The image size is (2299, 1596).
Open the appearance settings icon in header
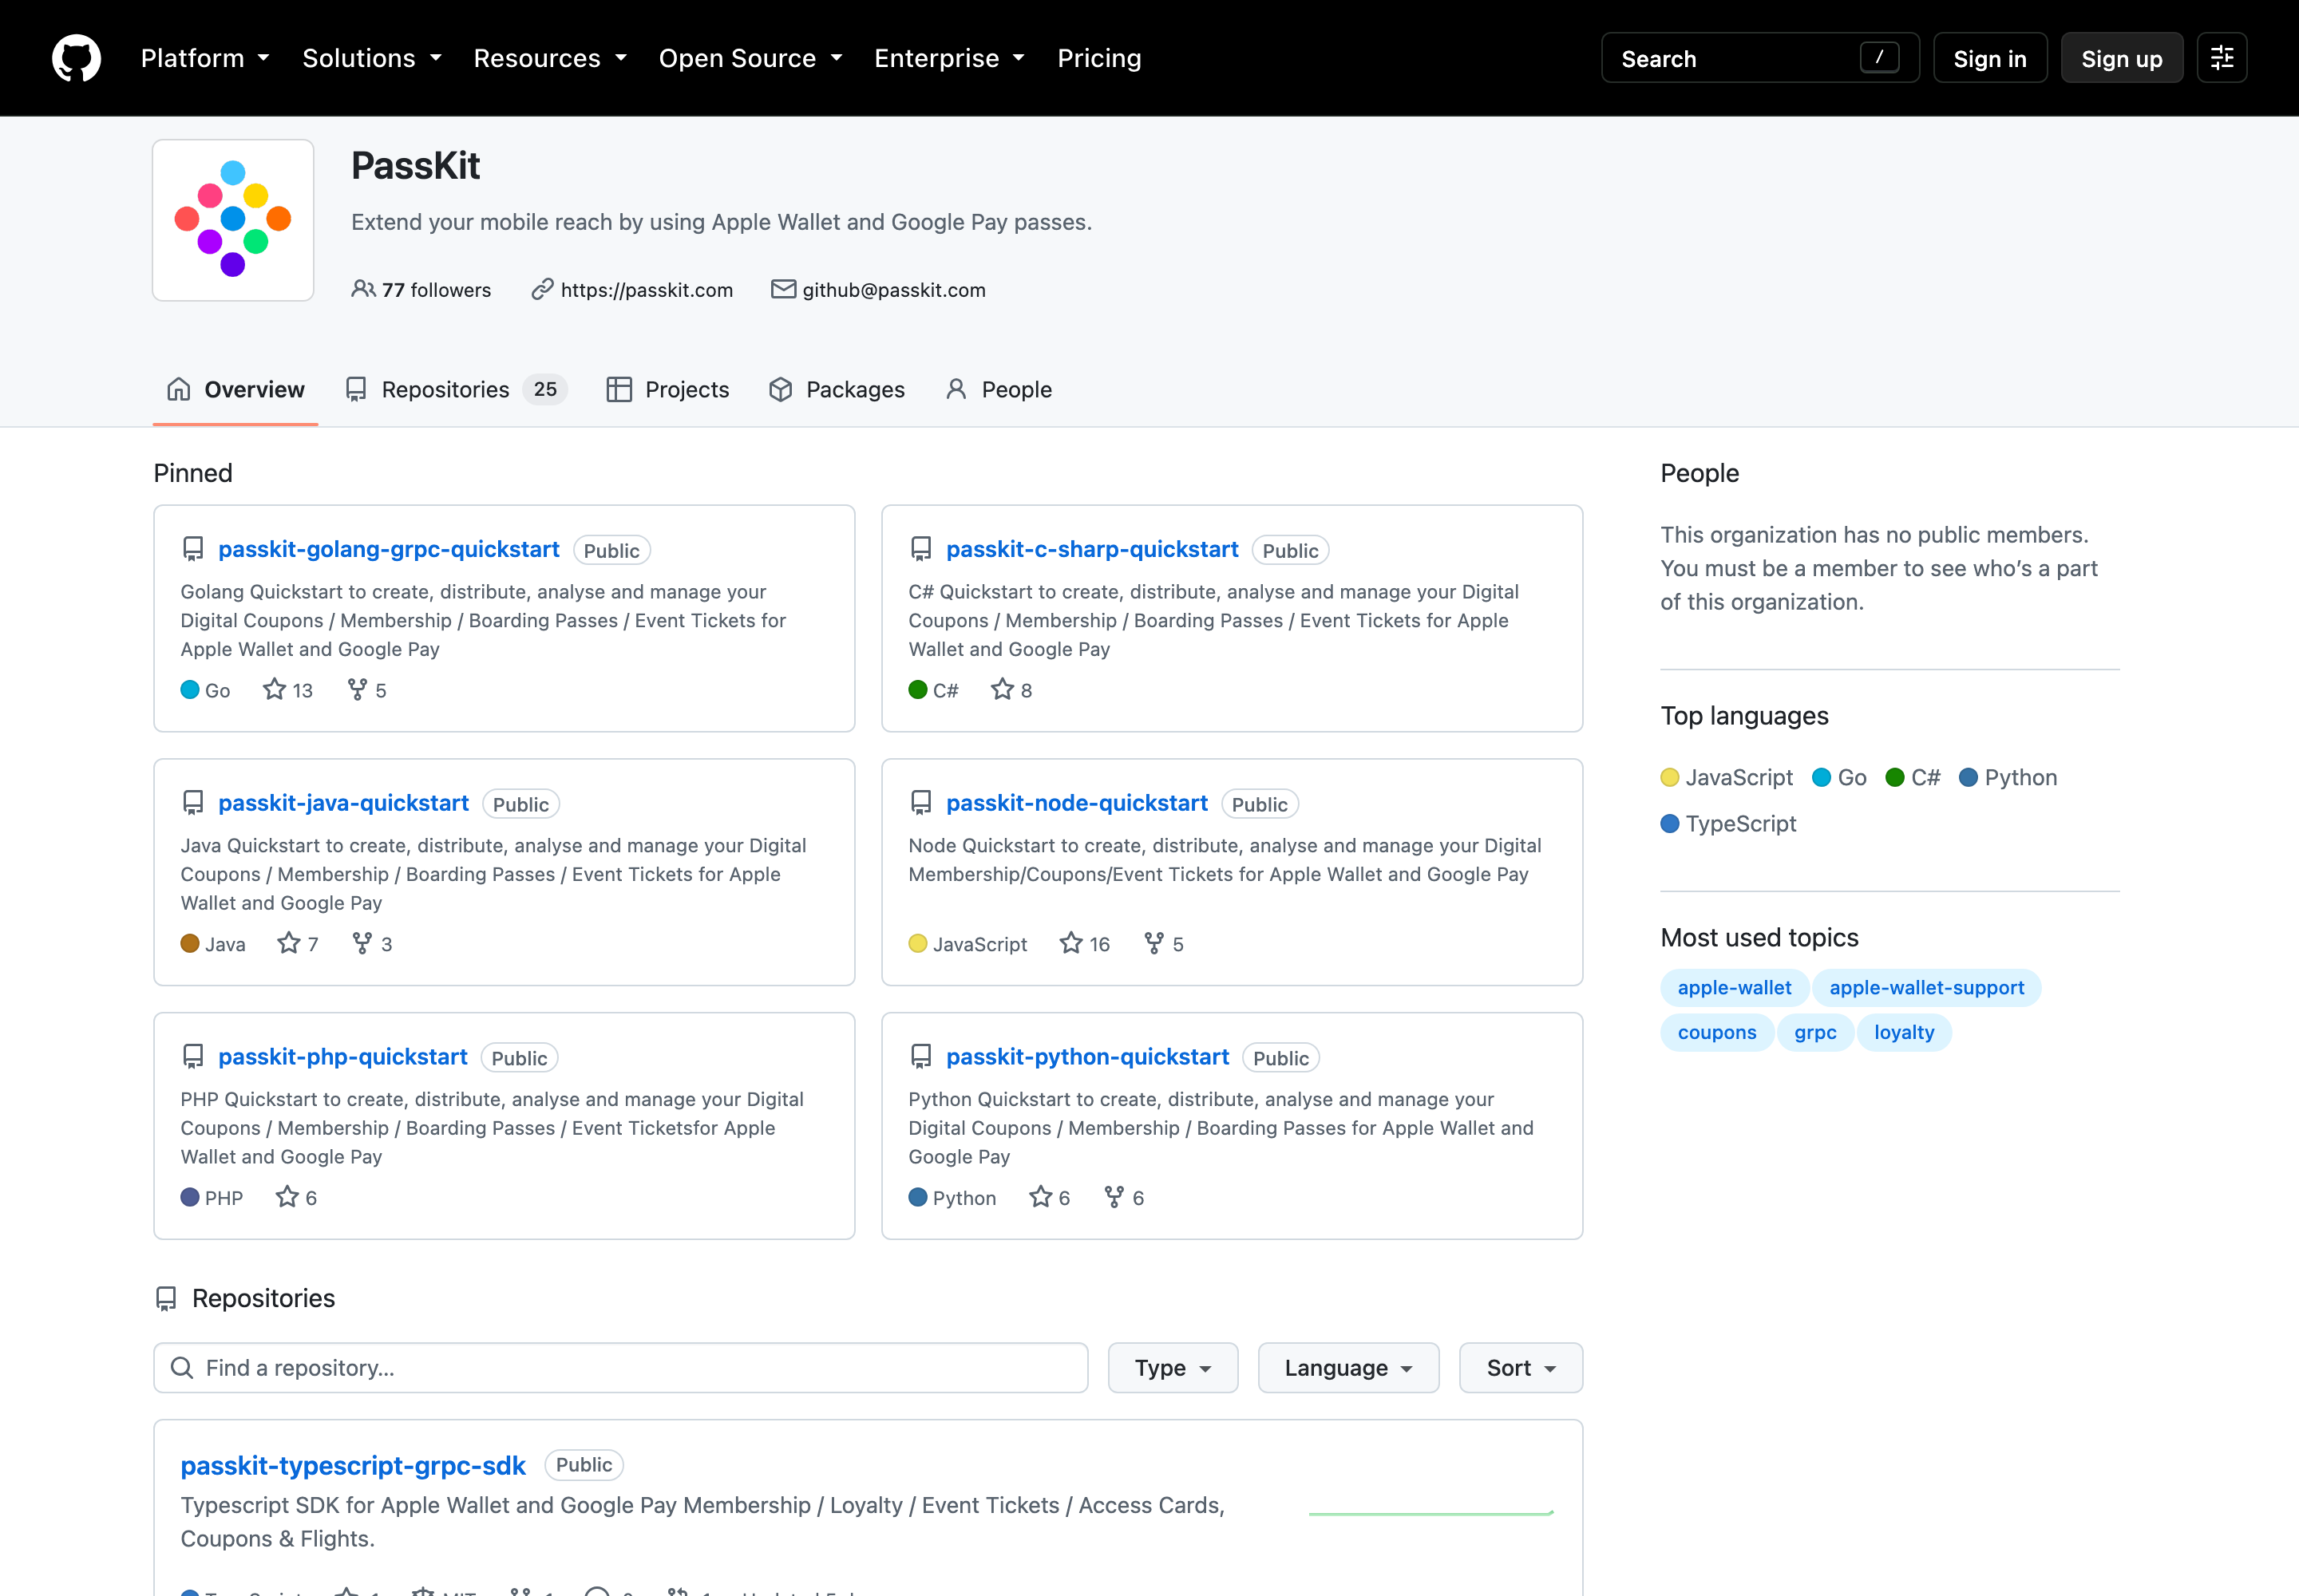coord(2222,58)
